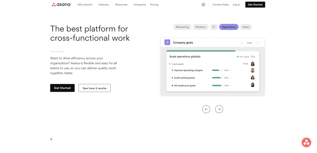Screen dimensions: 317x153
Task: Click previous year chevron beside FY23
Action: coord(241,43)
